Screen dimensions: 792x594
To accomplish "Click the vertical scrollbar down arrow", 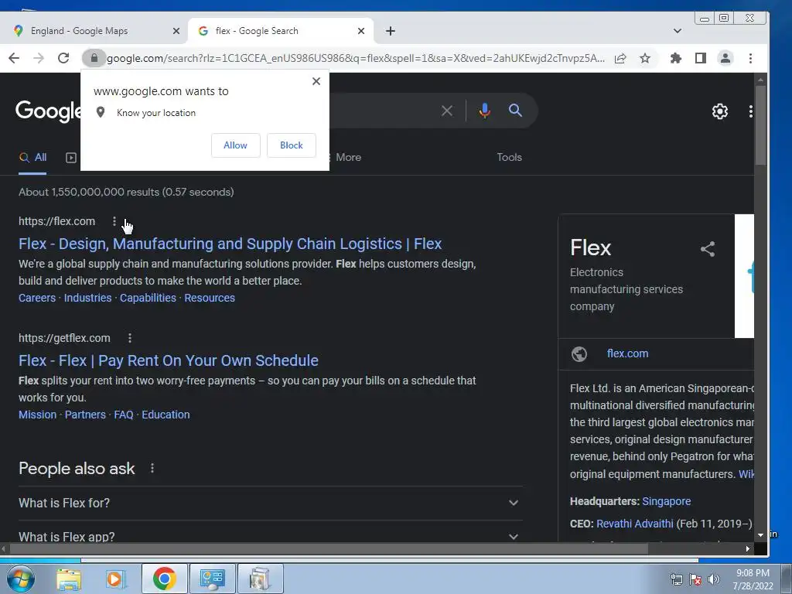I will 760,535.
